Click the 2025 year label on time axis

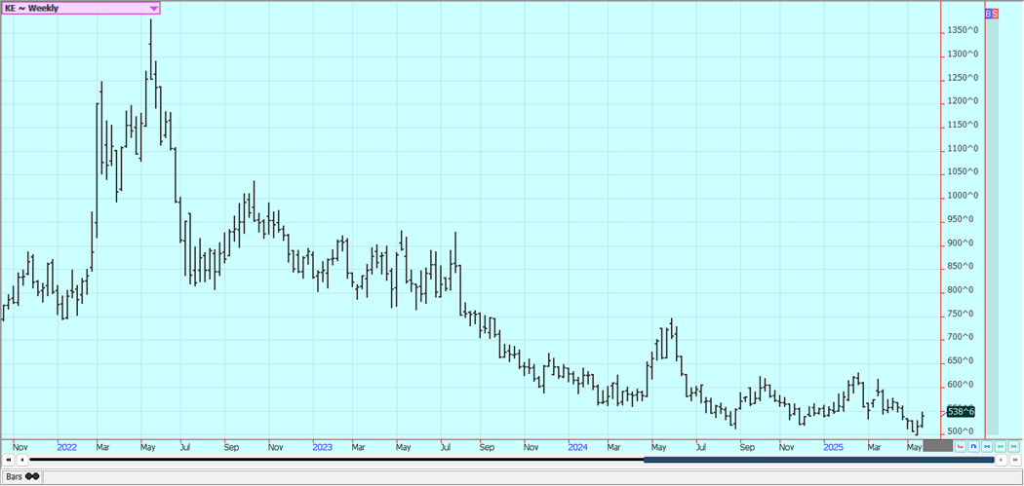pyautogui.click(x=833, y=447)
